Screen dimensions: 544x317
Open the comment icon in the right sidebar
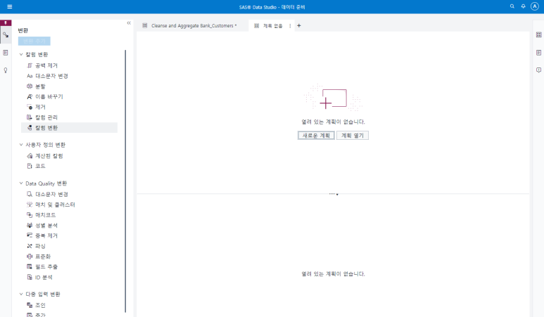(538, 70)
